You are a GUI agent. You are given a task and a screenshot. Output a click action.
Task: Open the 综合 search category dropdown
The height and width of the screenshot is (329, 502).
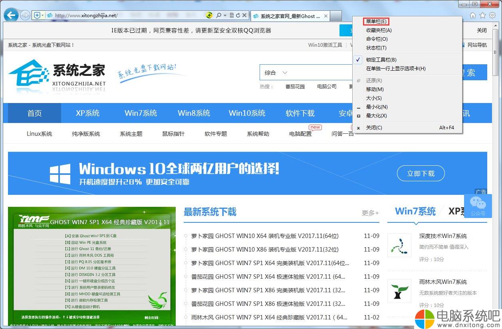[x=276, y=73]
